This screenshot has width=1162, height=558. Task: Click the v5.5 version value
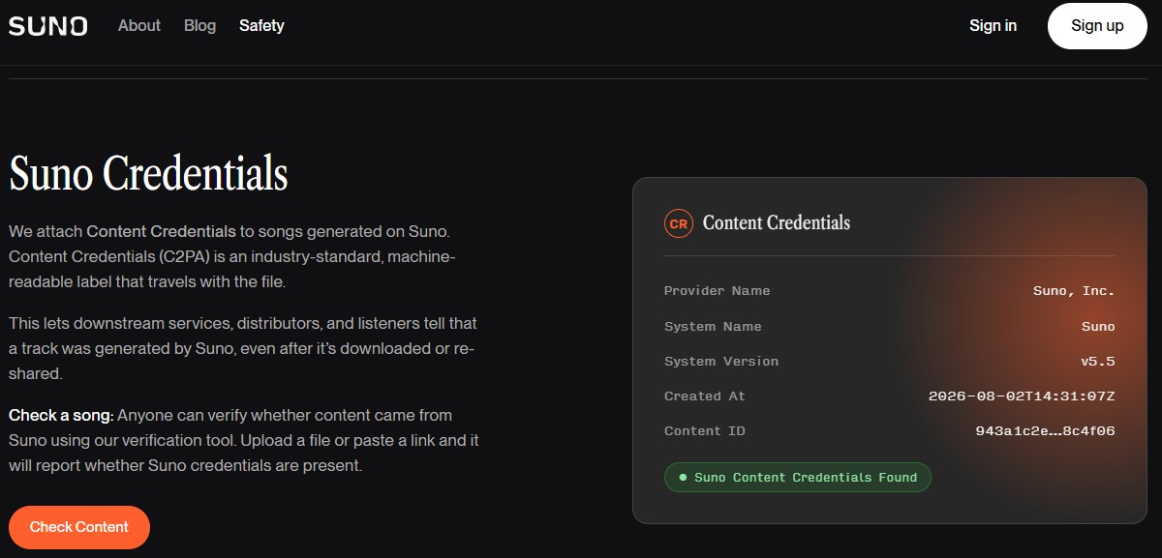pyautogui.click(x=1098, y=362)
